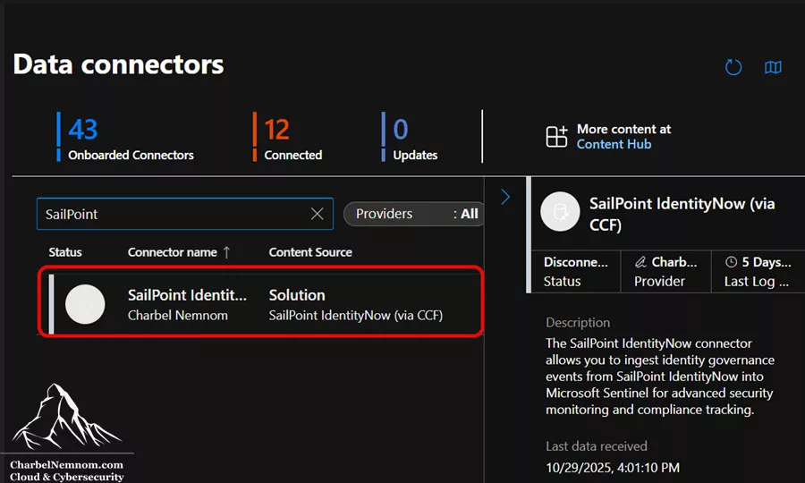Click the clock icon next to 5 Days
This screenshot has width=805, height=483.
pyautogui.click(x=731, y=262)
